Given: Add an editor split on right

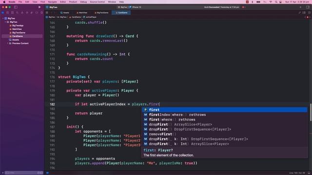Looking at the screenshot, I should coord(309,13).
